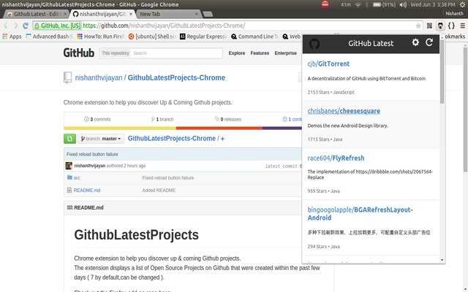The width and height of the screenshot is (468, 292).
Task: Reload the page with Chrome's reload button
Action: pyautogui.click(x=26, y=26)
